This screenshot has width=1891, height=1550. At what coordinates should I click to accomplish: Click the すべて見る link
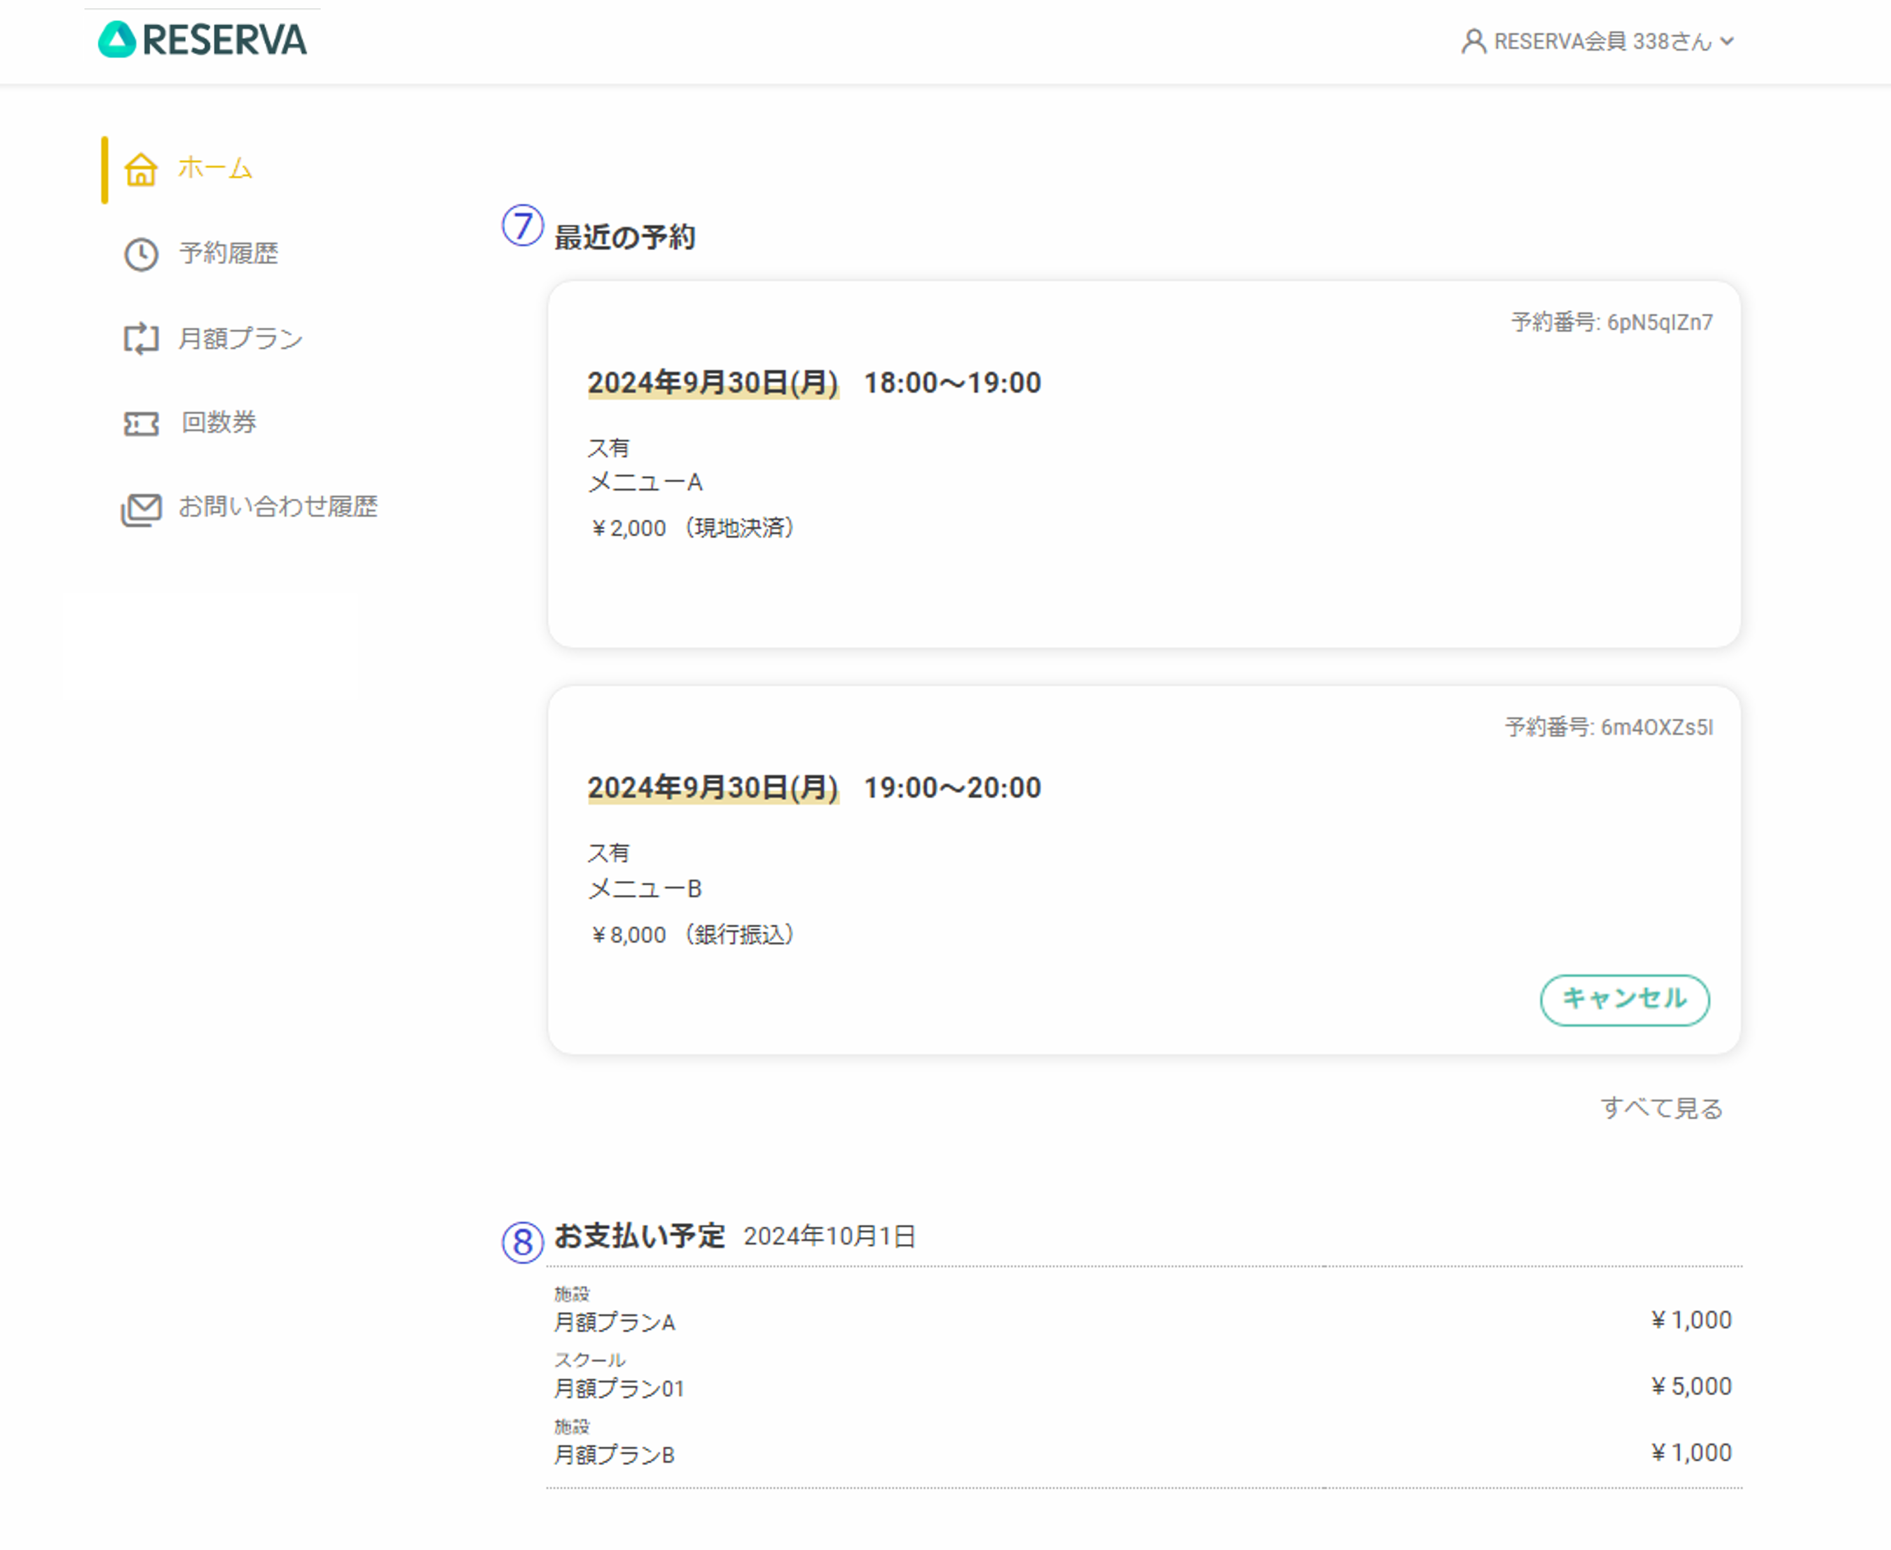pyautogui.click(x=1661, y=1108)
